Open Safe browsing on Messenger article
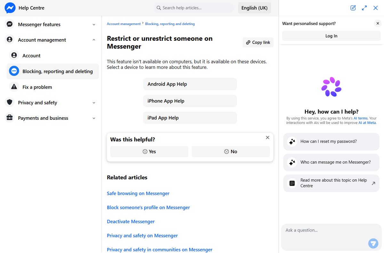The height and width of the screenshot is (253, 384). [138, 193]
